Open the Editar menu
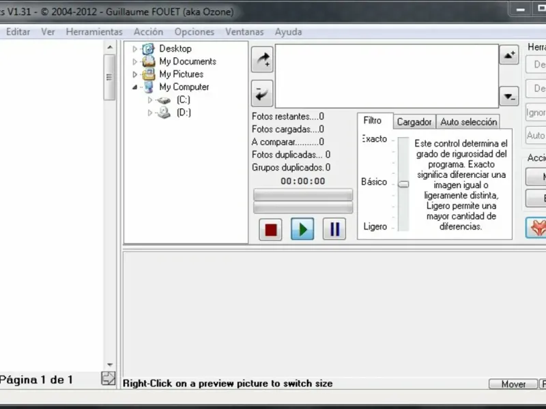 18,32
